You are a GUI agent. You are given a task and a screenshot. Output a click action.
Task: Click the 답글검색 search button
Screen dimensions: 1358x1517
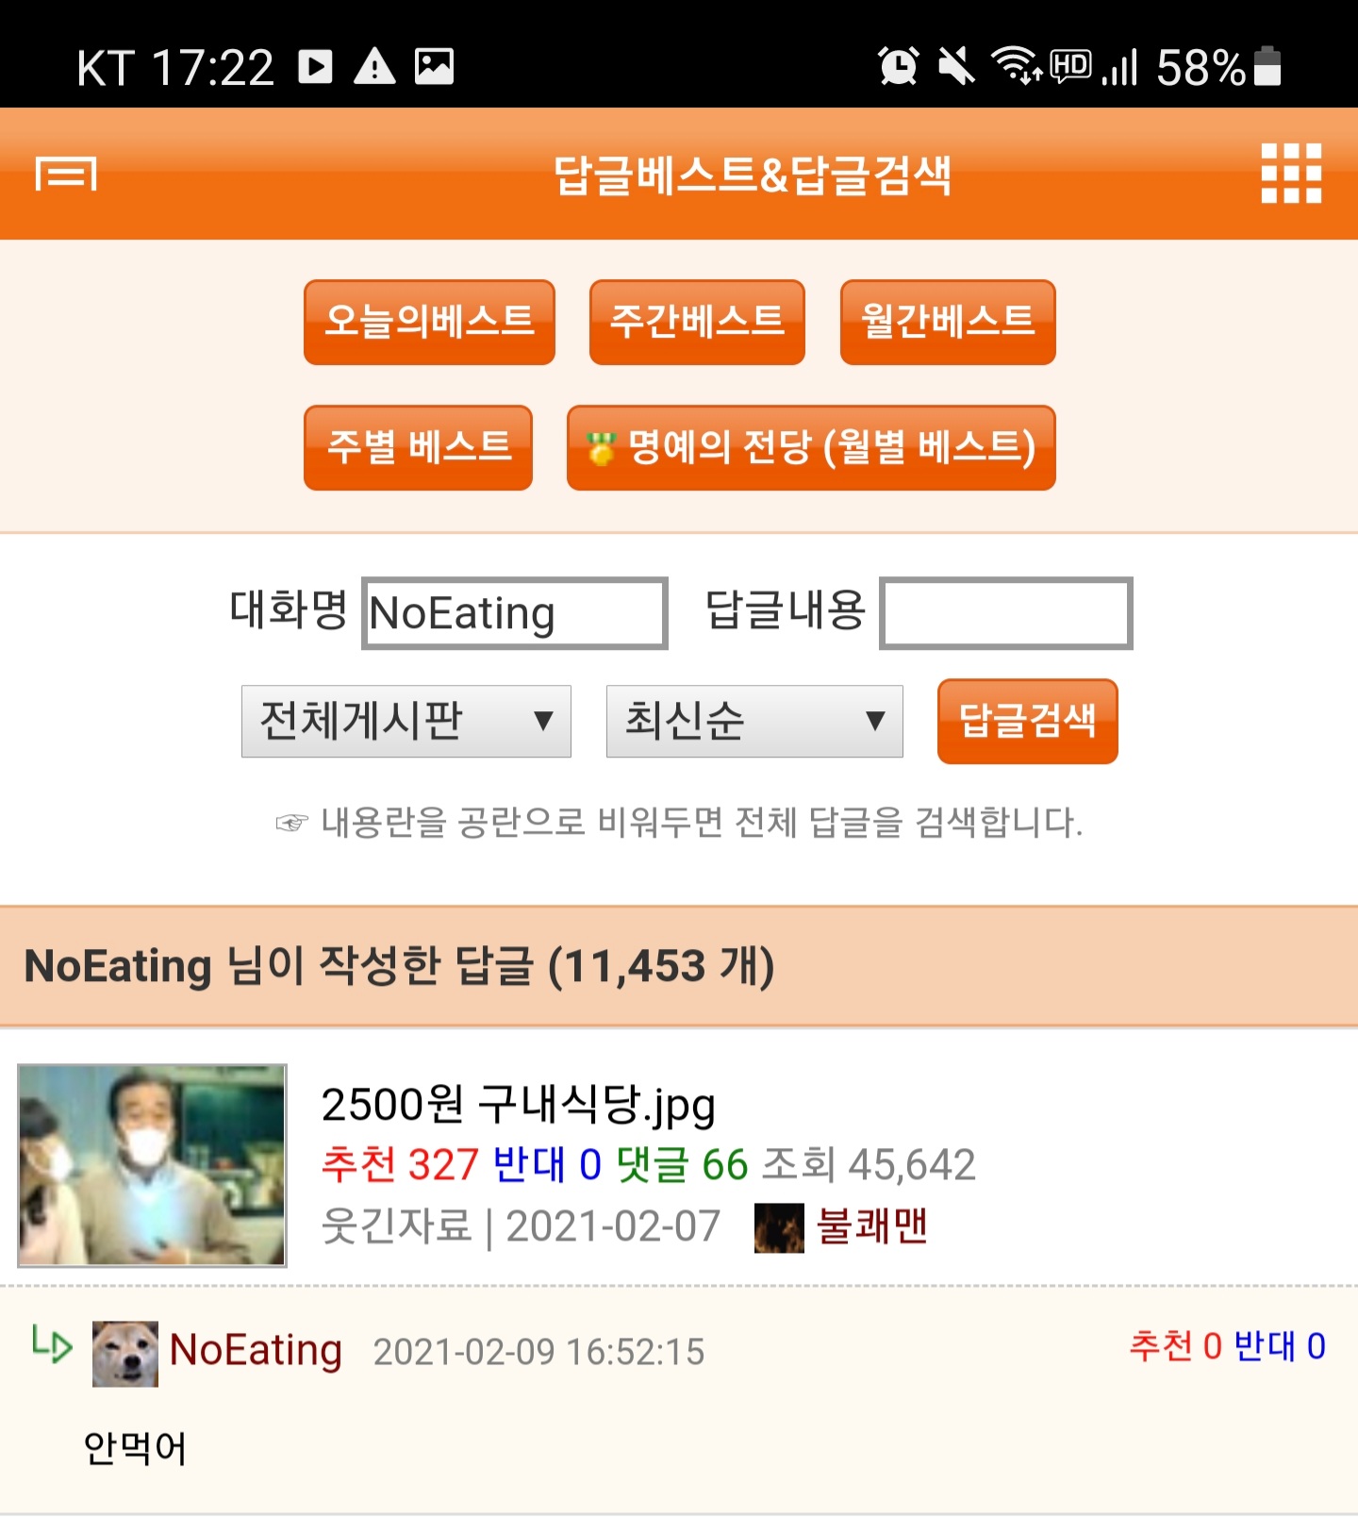coord(1028,721)
